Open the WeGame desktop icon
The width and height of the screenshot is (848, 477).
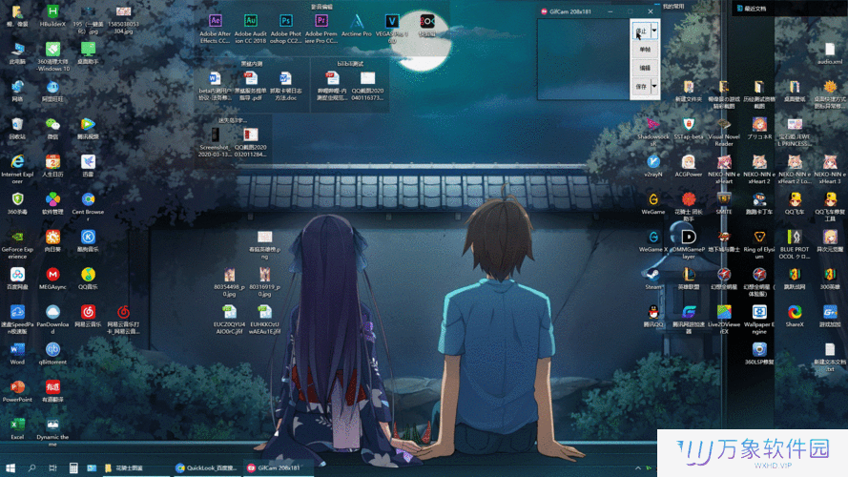tap(652, 204)
